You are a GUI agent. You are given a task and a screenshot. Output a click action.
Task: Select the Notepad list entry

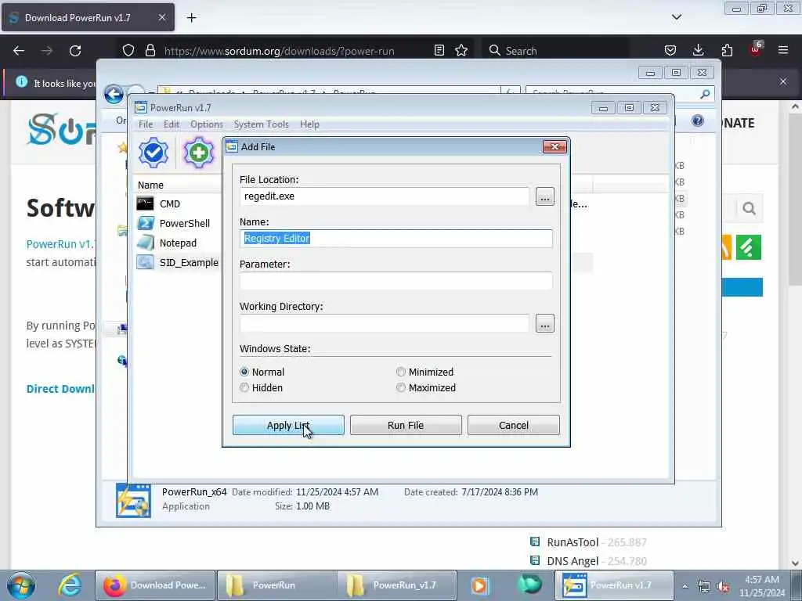pyautogui.click(x=178, y=243)
